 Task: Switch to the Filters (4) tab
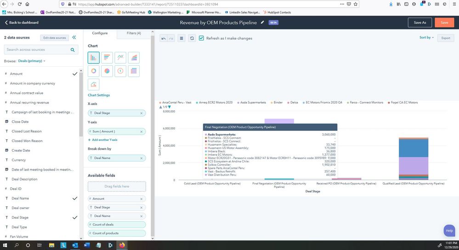point(134,33)
